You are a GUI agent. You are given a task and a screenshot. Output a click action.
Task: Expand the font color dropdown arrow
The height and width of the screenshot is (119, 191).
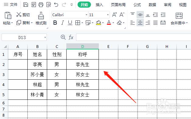pos(113,23)
